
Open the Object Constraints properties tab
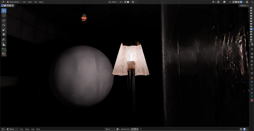(x=252, y=93)
